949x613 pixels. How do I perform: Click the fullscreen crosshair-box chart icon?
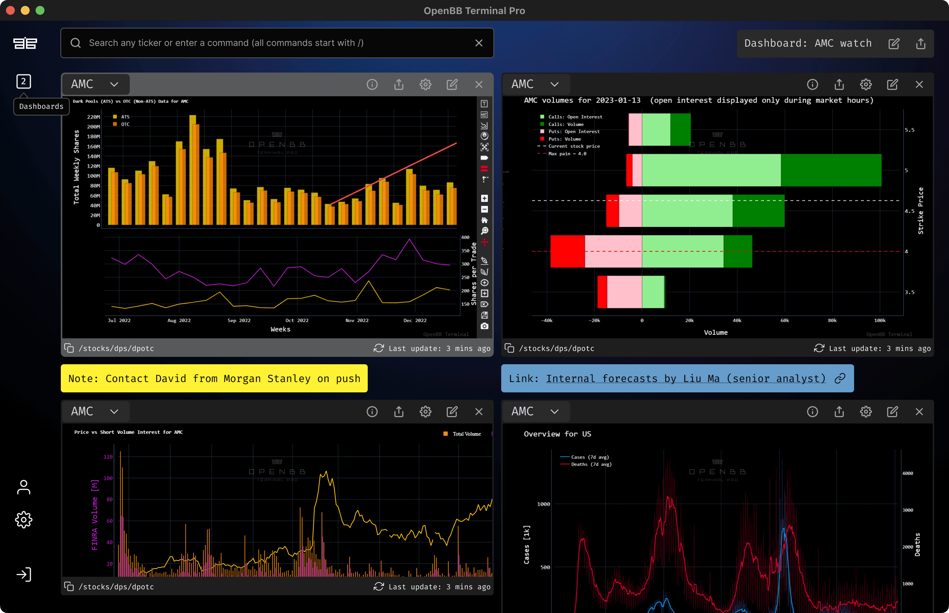484,147
